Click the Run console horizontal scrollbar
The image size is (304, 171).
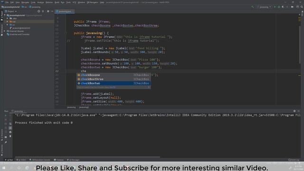click(x=87, y=157)
